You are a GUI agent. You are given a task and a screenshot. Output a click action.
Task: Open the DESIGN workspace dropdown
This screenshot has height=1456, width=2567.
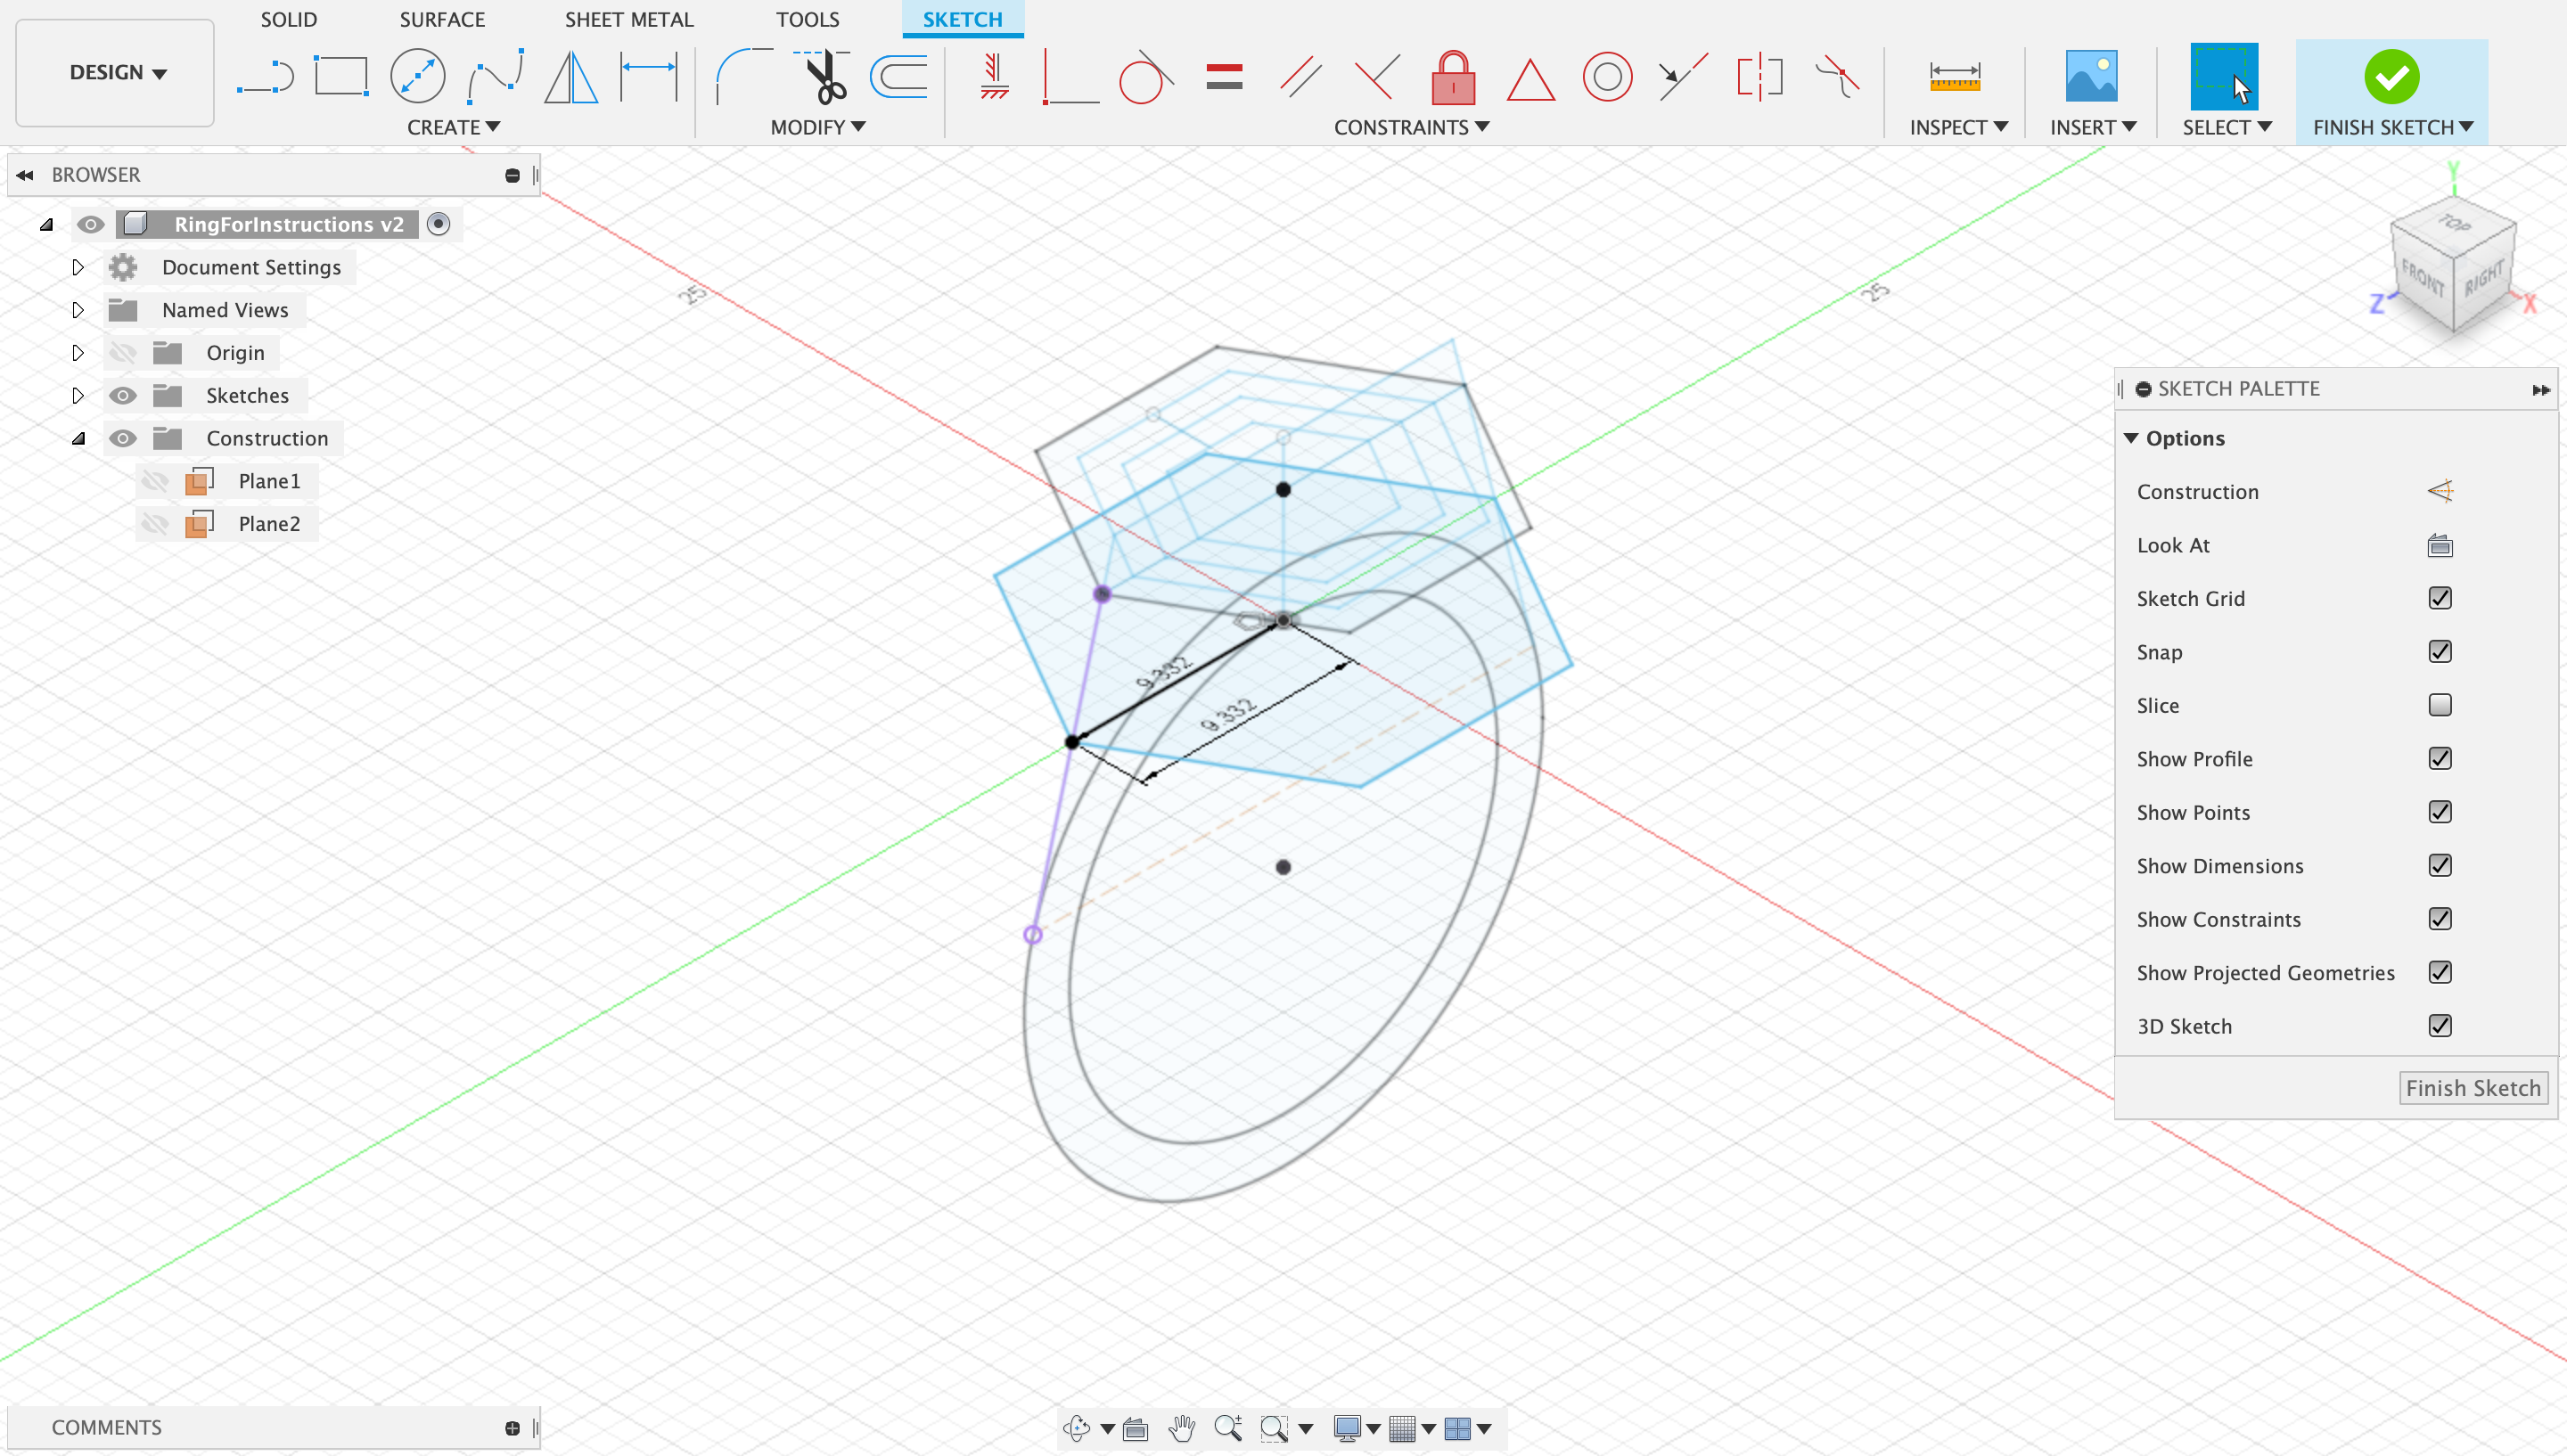tap(116, 72)
